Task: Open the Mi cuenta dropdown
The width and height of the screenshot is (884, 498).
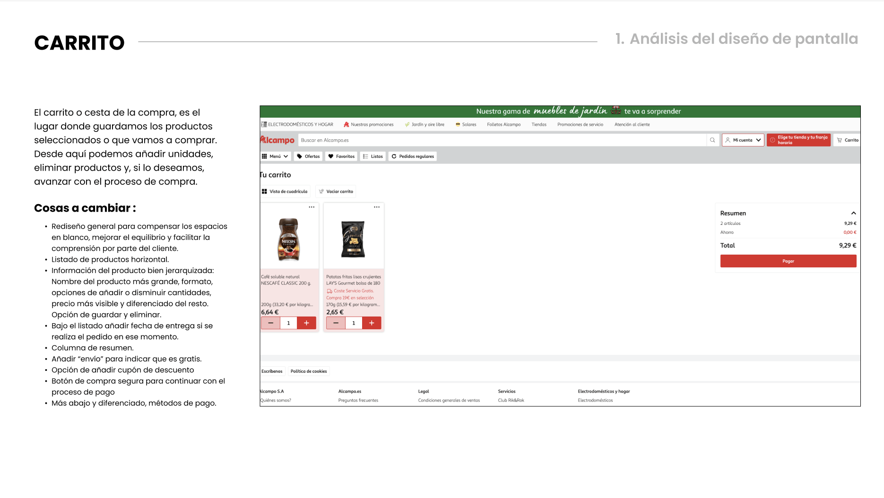Action: point(743,140)
